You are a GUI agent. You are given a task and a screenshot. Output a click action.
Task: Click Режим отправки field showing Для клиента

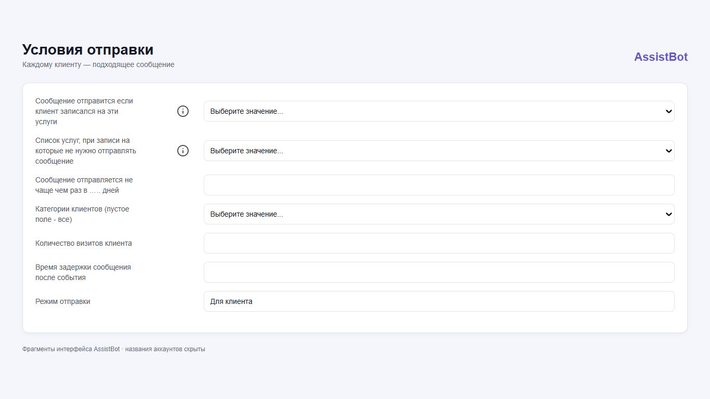point(439,301)
